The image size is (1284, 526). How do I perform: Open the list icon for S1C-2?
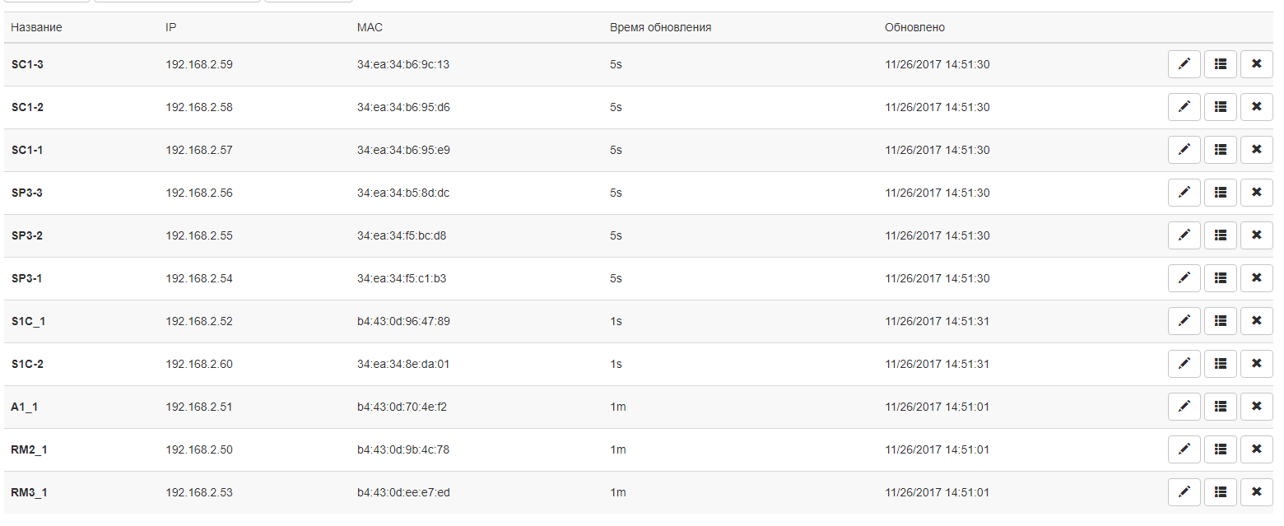pos(1221,364)
